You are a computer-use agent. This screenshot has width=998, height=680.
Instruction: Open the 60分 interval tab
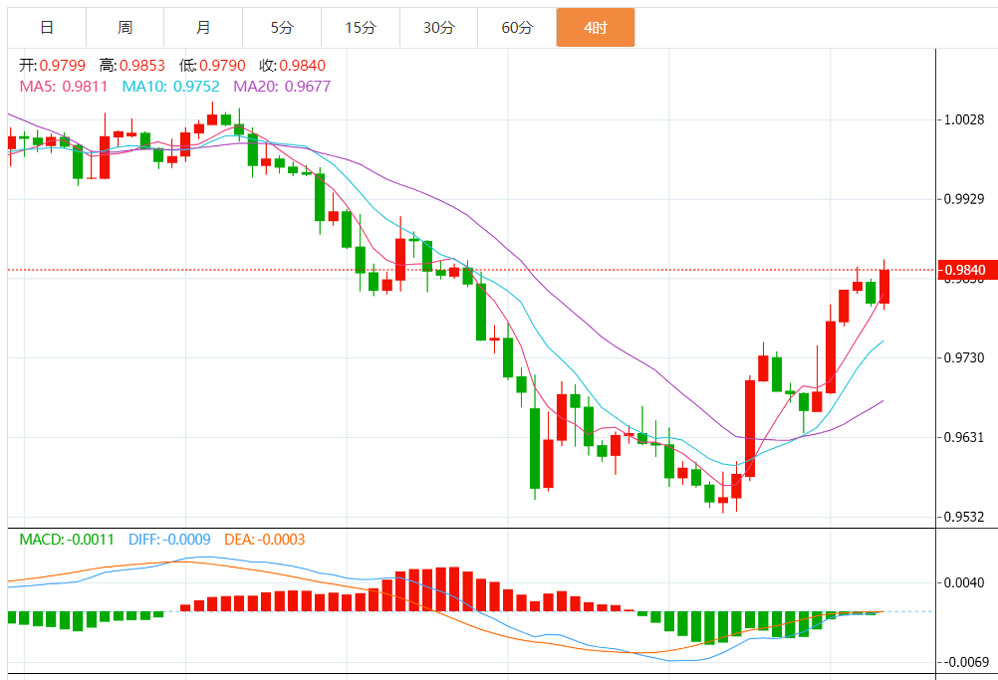(x=517, y=28)
